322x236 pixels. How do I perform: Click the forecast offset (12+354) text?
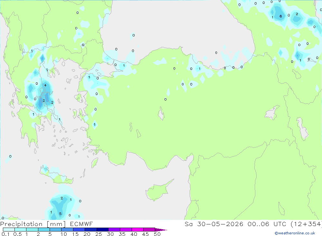pyautogui.click(x=306, y=224)
